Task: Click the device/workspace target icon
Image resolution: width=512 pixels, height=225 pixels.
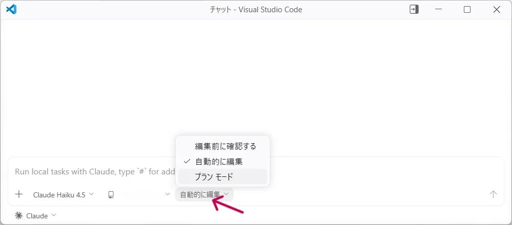Action: 111,195
